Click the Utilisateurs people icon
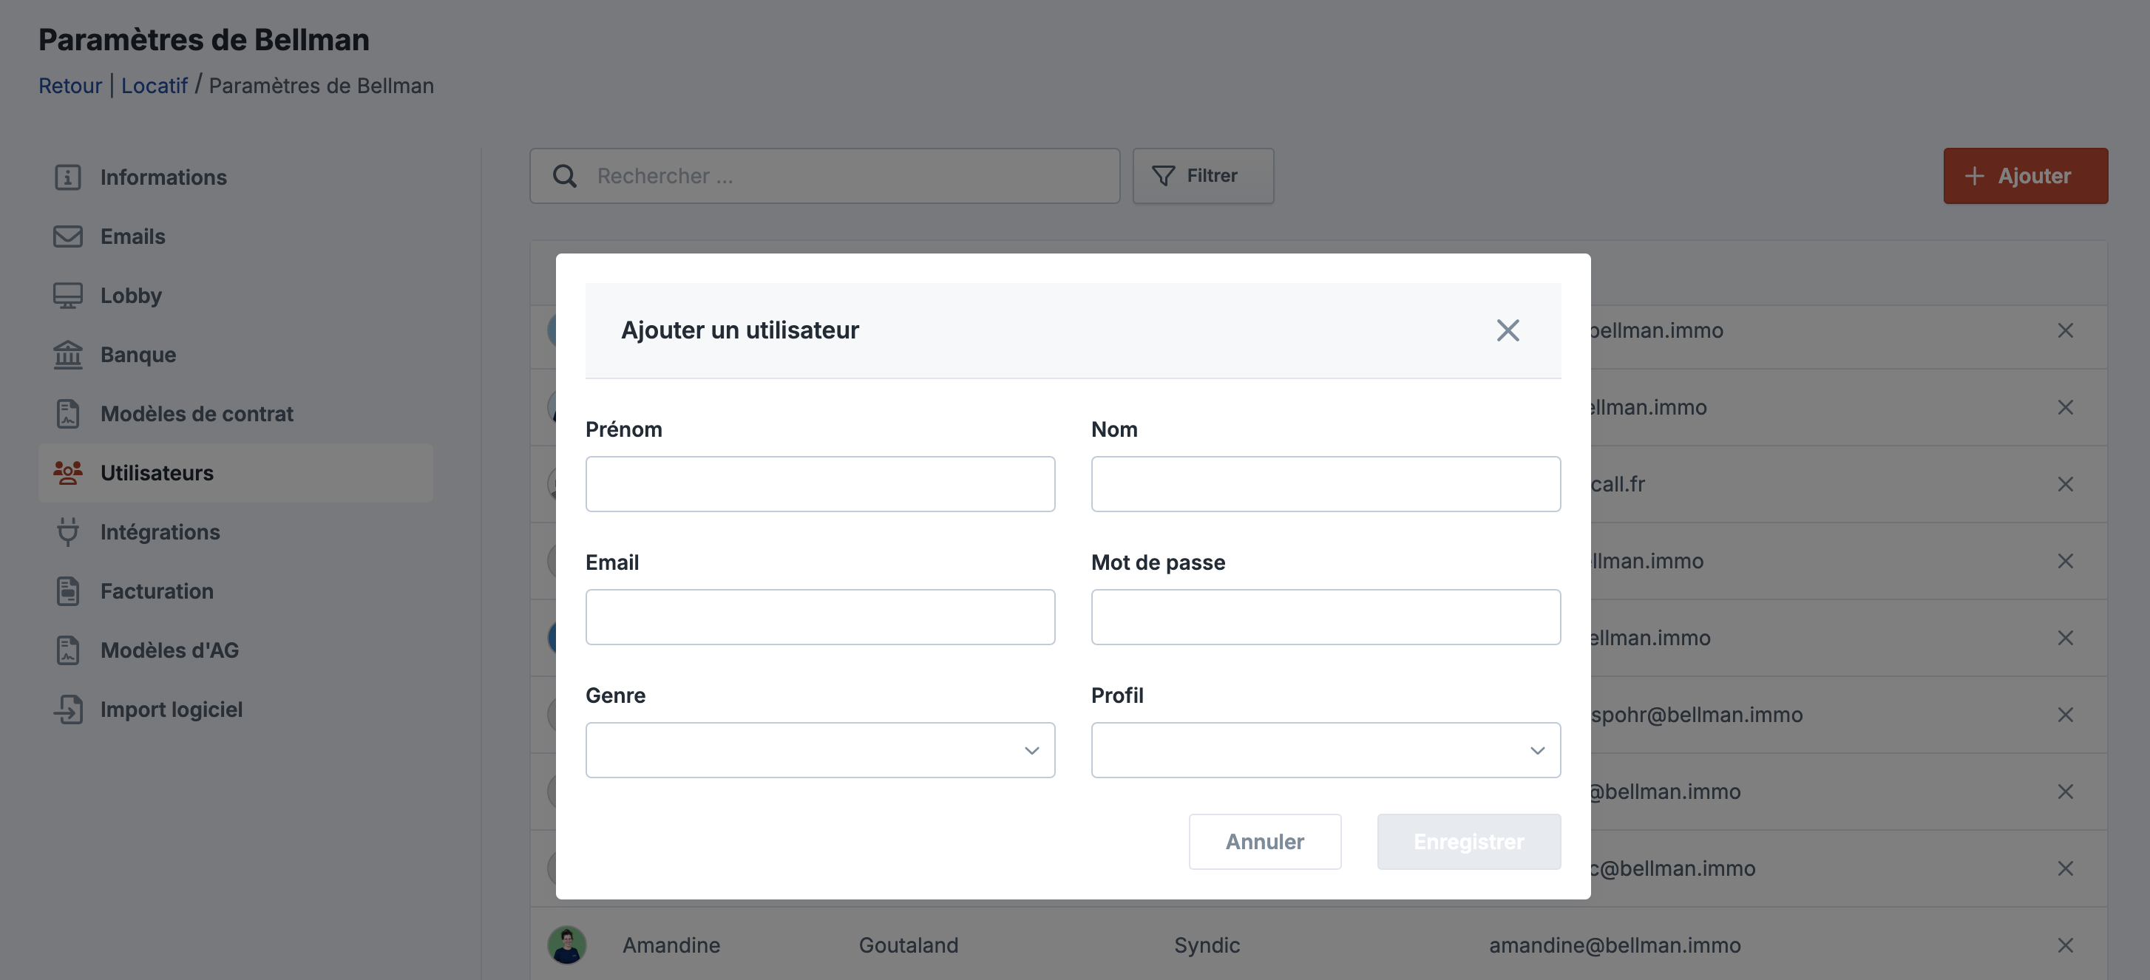The width and height of the screenshot is (2150, 980). click(x=67, y=473)
